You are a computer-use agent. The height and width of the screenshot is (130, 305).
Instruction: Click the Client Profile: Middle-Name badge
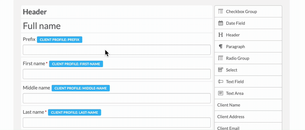tap(80, 88)
